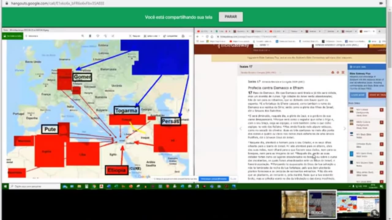Click the Gomer label on the map
This screenshot has height=220, width=392.
[x=82, y=77]
